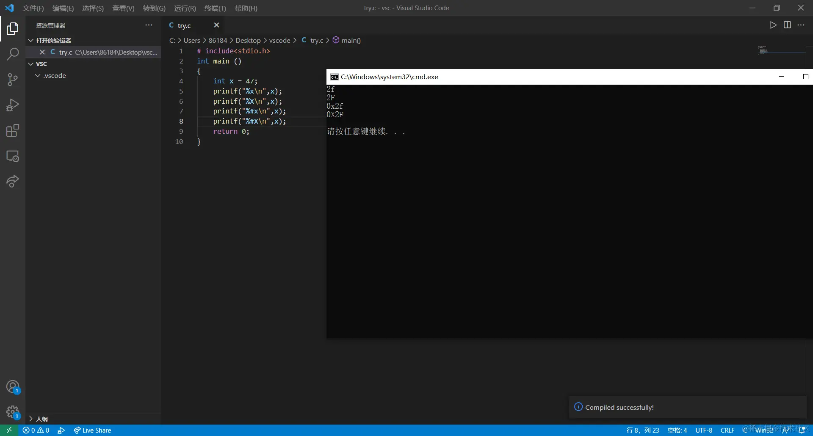This screenshot has width=813, height=436.
Task: Start Live Share from status bar
Action: (x=92, y=430)
